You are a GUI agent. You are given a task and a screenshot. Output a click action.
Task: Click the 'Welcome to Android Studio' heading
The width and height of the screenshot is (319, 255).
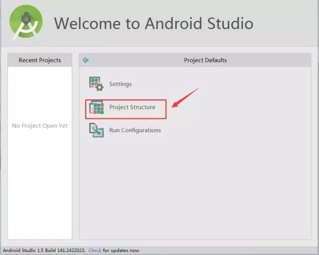pyautogui.click(x=154, y=23)
